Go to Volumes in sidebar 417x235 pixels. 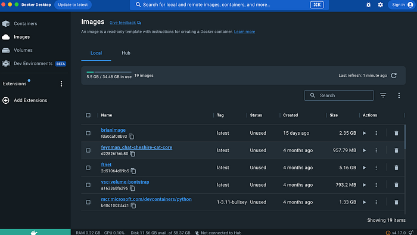23,50
